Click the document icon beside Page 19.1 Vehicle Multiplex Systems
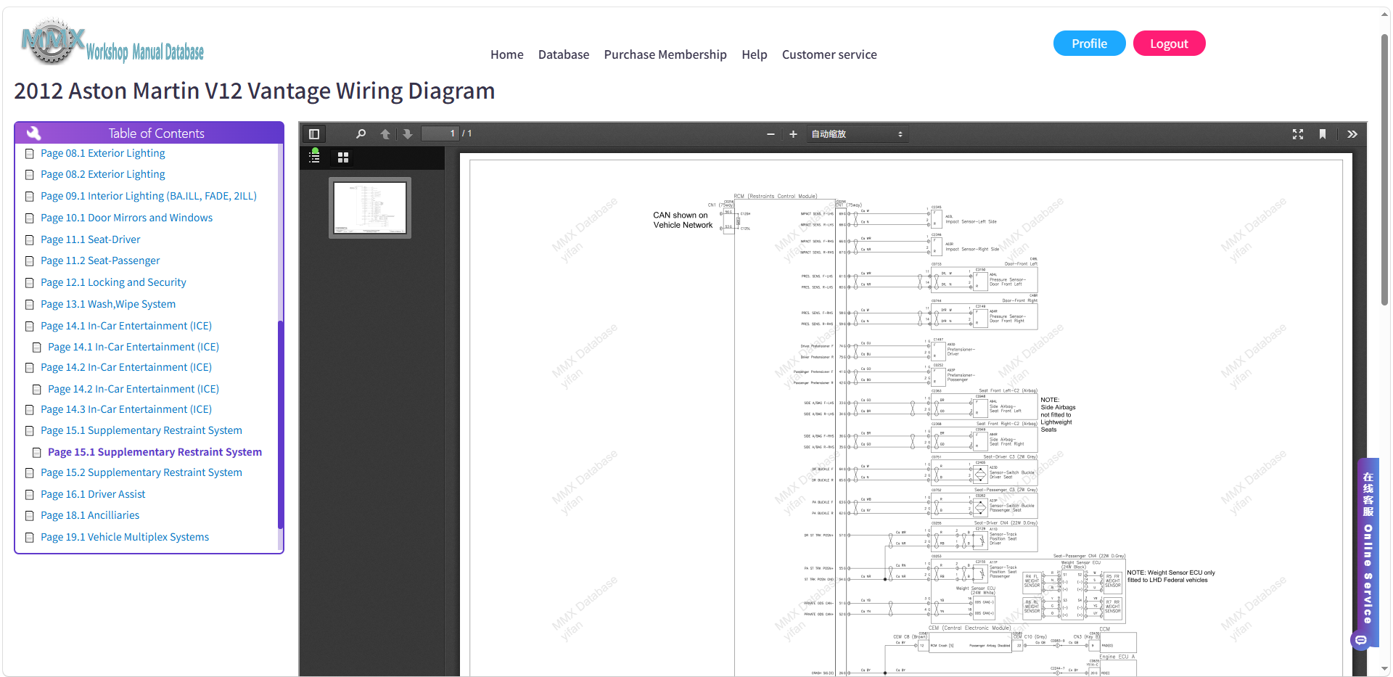1393x677 pixels. (30, 538)
